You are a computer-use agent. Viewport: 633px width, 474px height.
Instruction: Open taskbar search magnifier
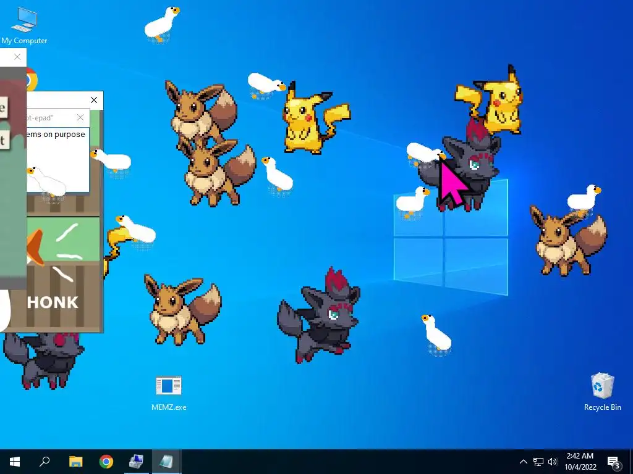click(45, 462)
